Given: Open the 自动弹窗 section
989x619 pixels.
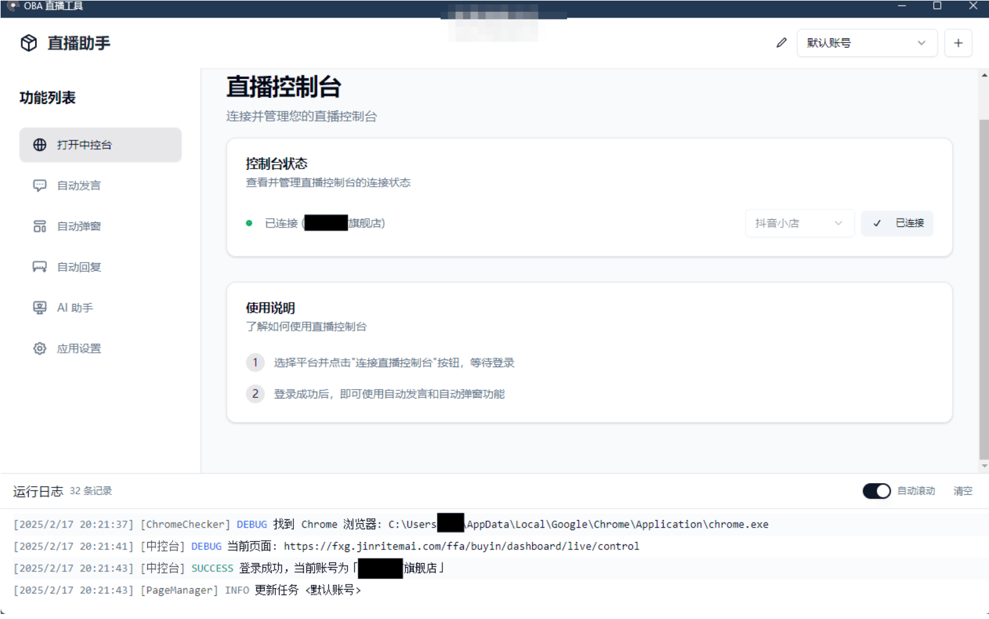Looking at the screenshot, I should 100,226.
